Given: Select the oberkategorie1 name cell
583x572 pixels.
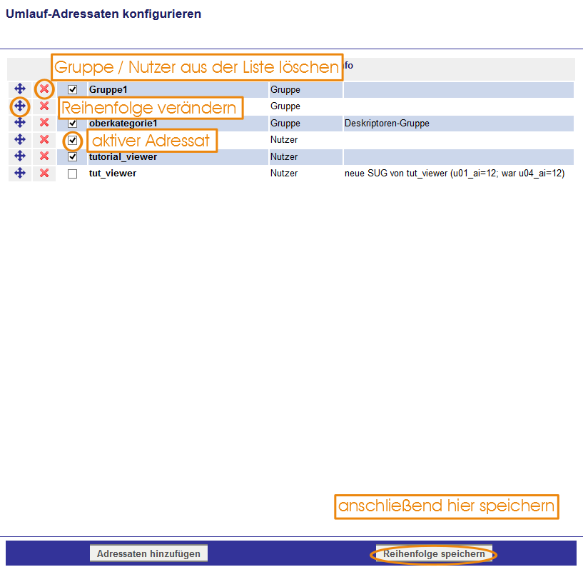Looking at the screenshot, I should point(178,123).
